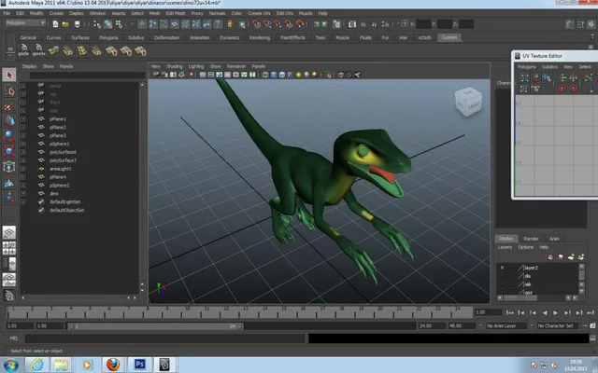Open the Create UVs menu

(x=259, y=13)
